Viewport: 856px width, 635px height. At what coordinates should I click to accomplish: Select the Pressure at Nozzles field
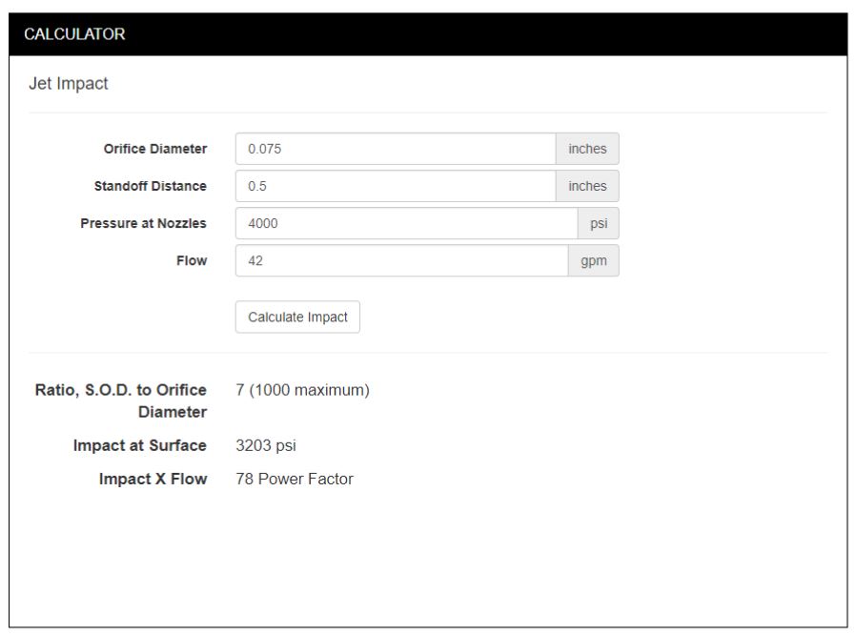406,223
